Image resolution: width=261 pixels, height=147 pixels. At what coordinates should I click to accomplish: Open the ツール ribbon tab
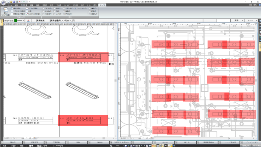click(x=89, y=5)
